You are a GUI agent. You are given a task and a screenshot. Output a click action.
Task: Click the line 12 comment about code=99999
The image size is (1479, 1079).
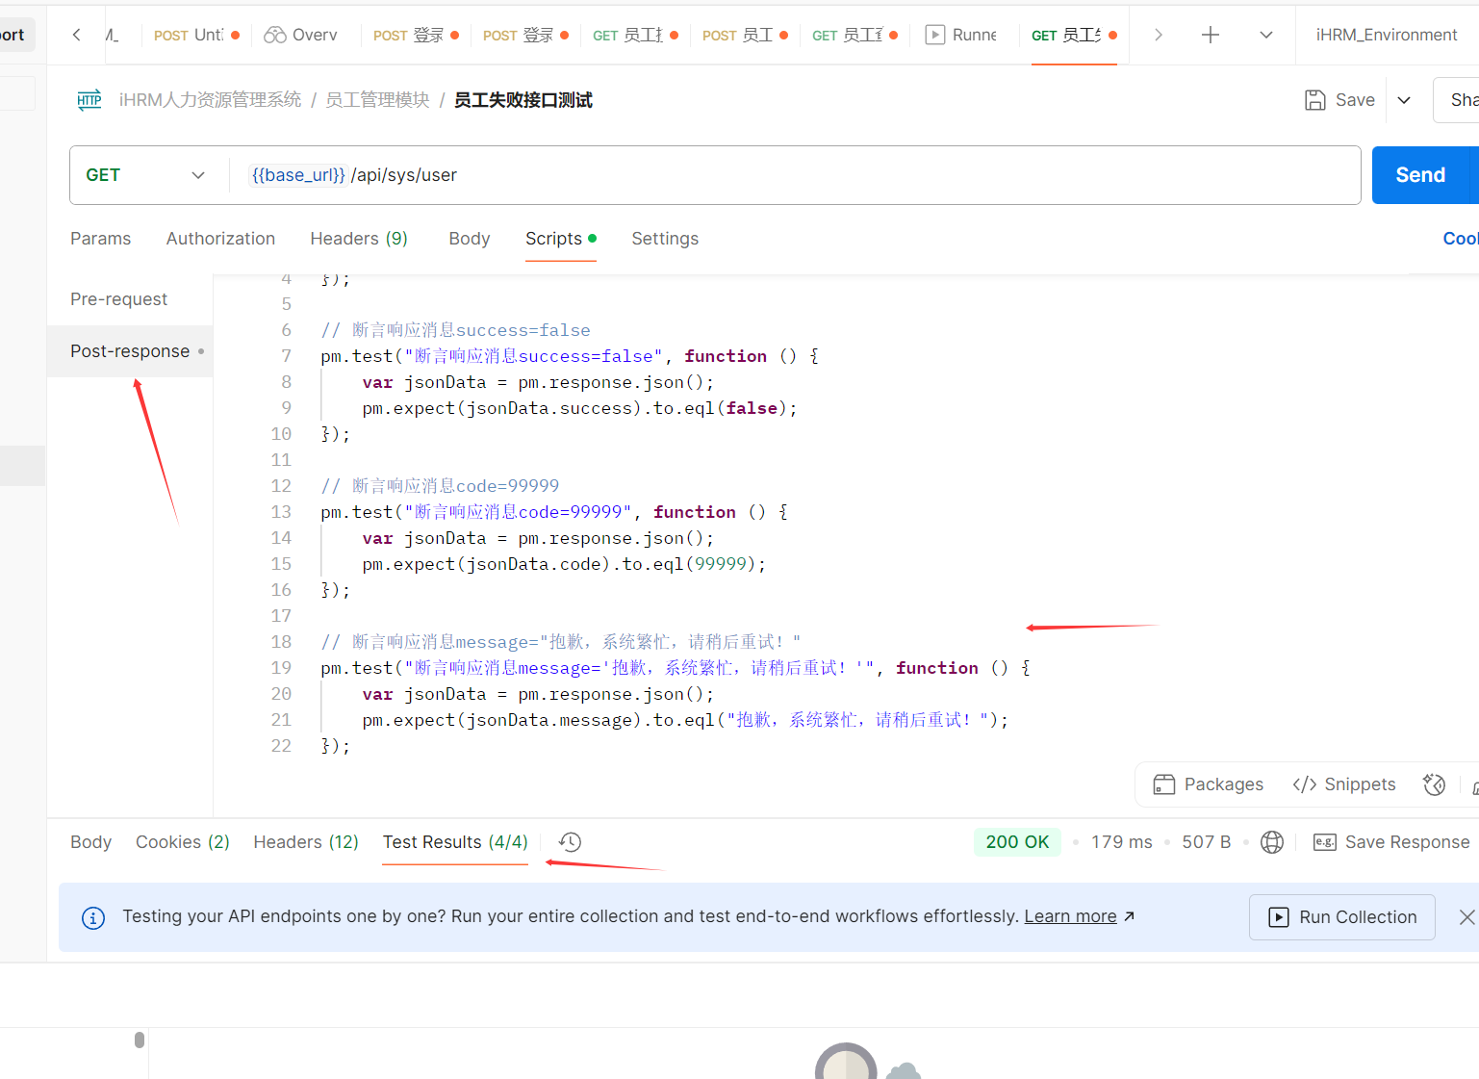[440, 486]
